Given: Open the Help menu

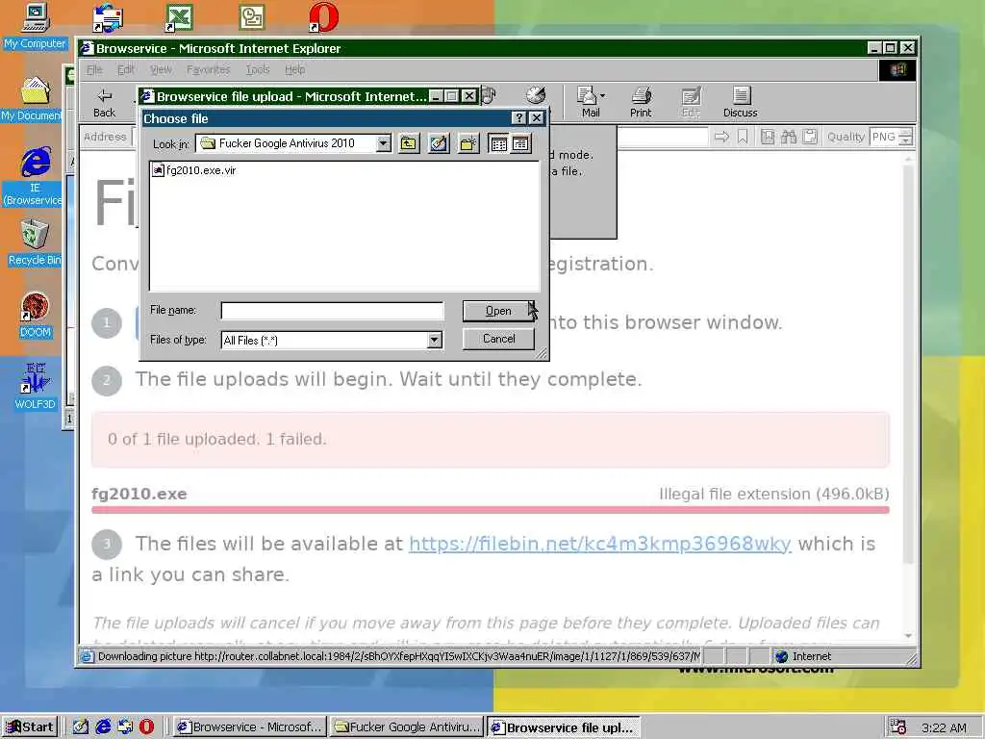Looking at the screenshot, I should [x=294, y=69].
